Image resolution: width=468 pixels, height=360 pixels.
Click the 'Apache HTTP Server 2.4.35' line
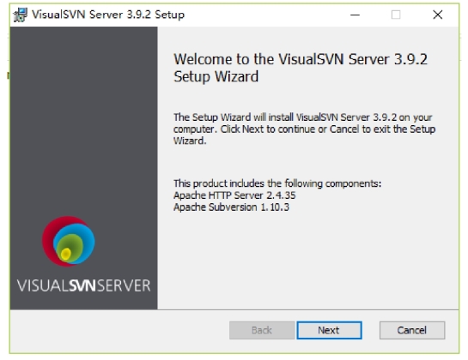click(x=234, y=195)
